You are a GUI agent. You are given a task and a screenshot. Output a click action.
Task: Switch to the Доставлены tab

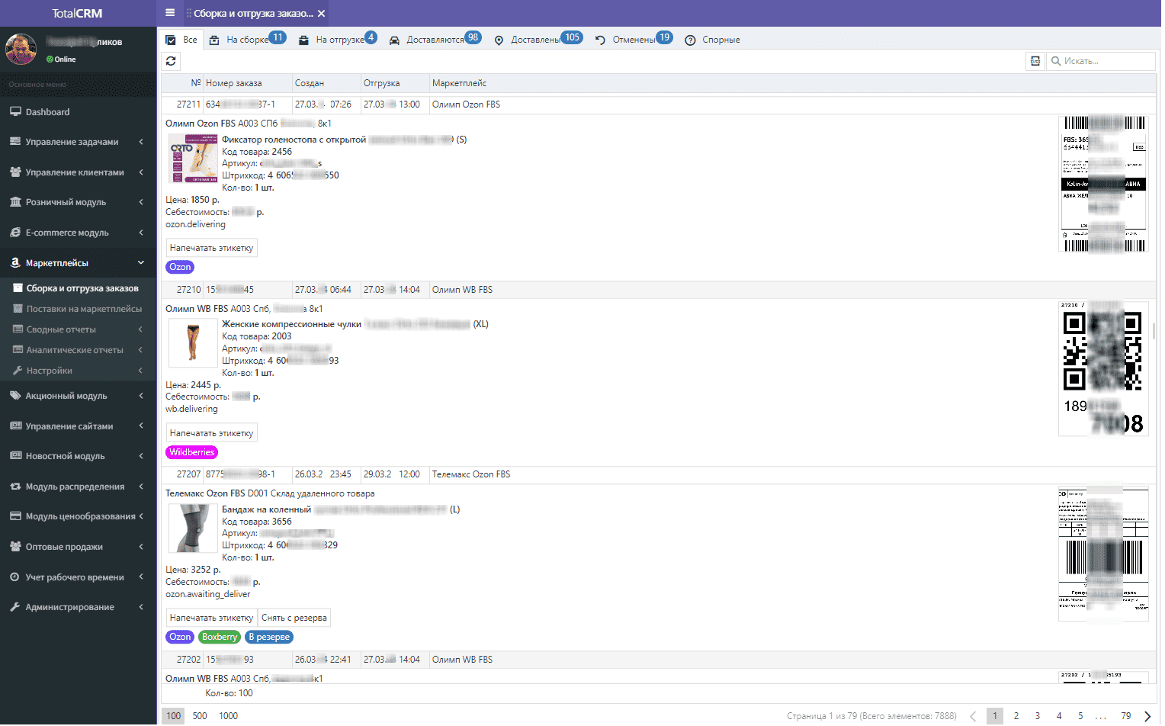coord(538,40)
